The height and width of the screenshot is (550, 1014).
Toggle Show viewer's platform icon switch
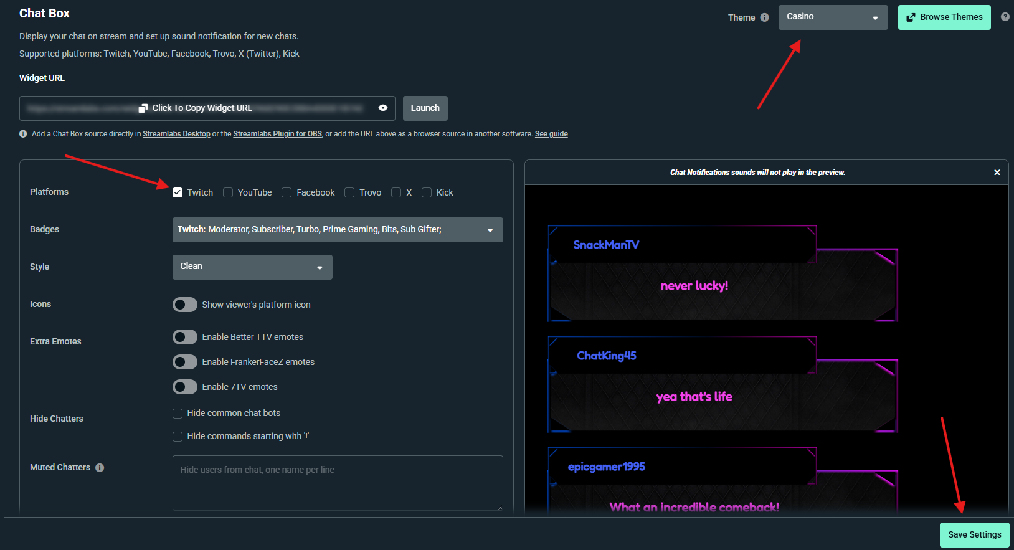(185, 305)
